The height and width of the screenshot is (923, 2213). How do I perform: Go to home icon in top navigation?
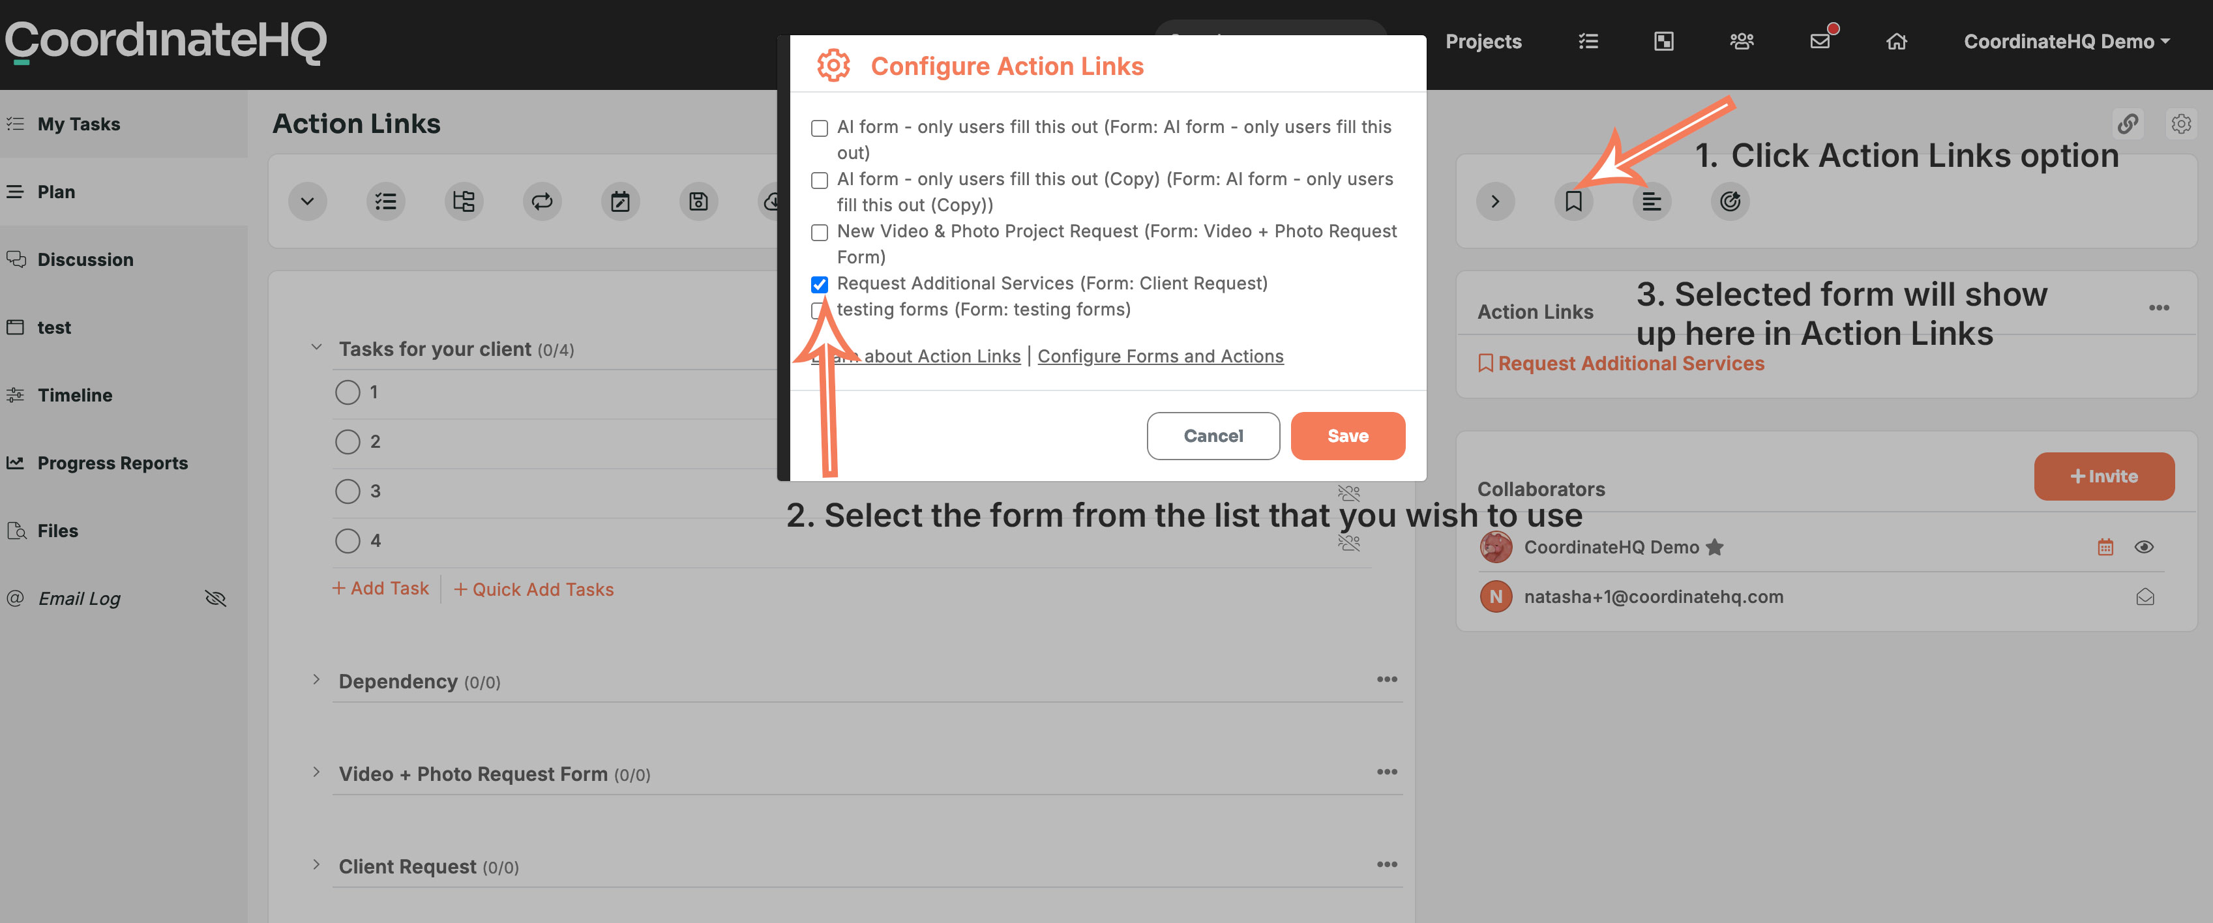pos(1897,40)
